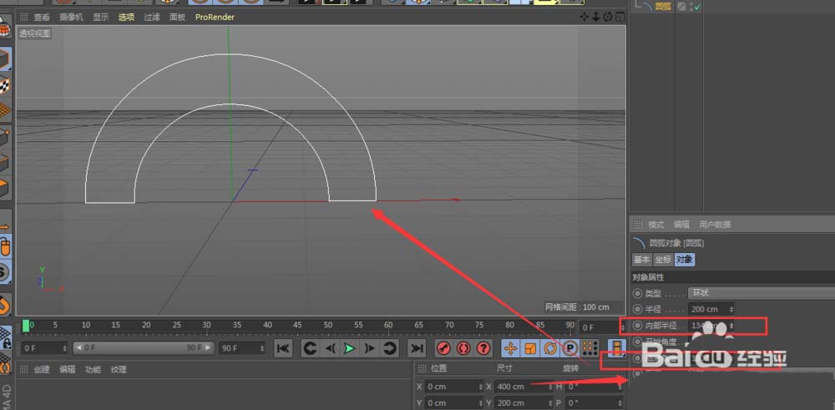835x410 pixels.
Task: Toggle the Autokeying icon
Action: (x=462, y=348)
